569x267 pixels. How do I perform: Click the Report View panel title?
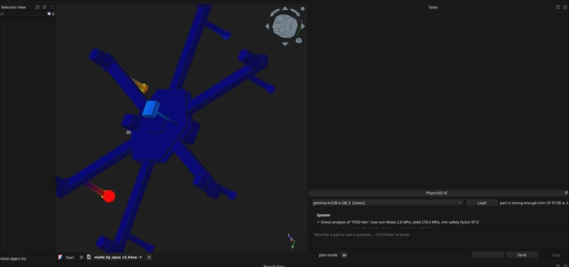(x=274, y=266)
